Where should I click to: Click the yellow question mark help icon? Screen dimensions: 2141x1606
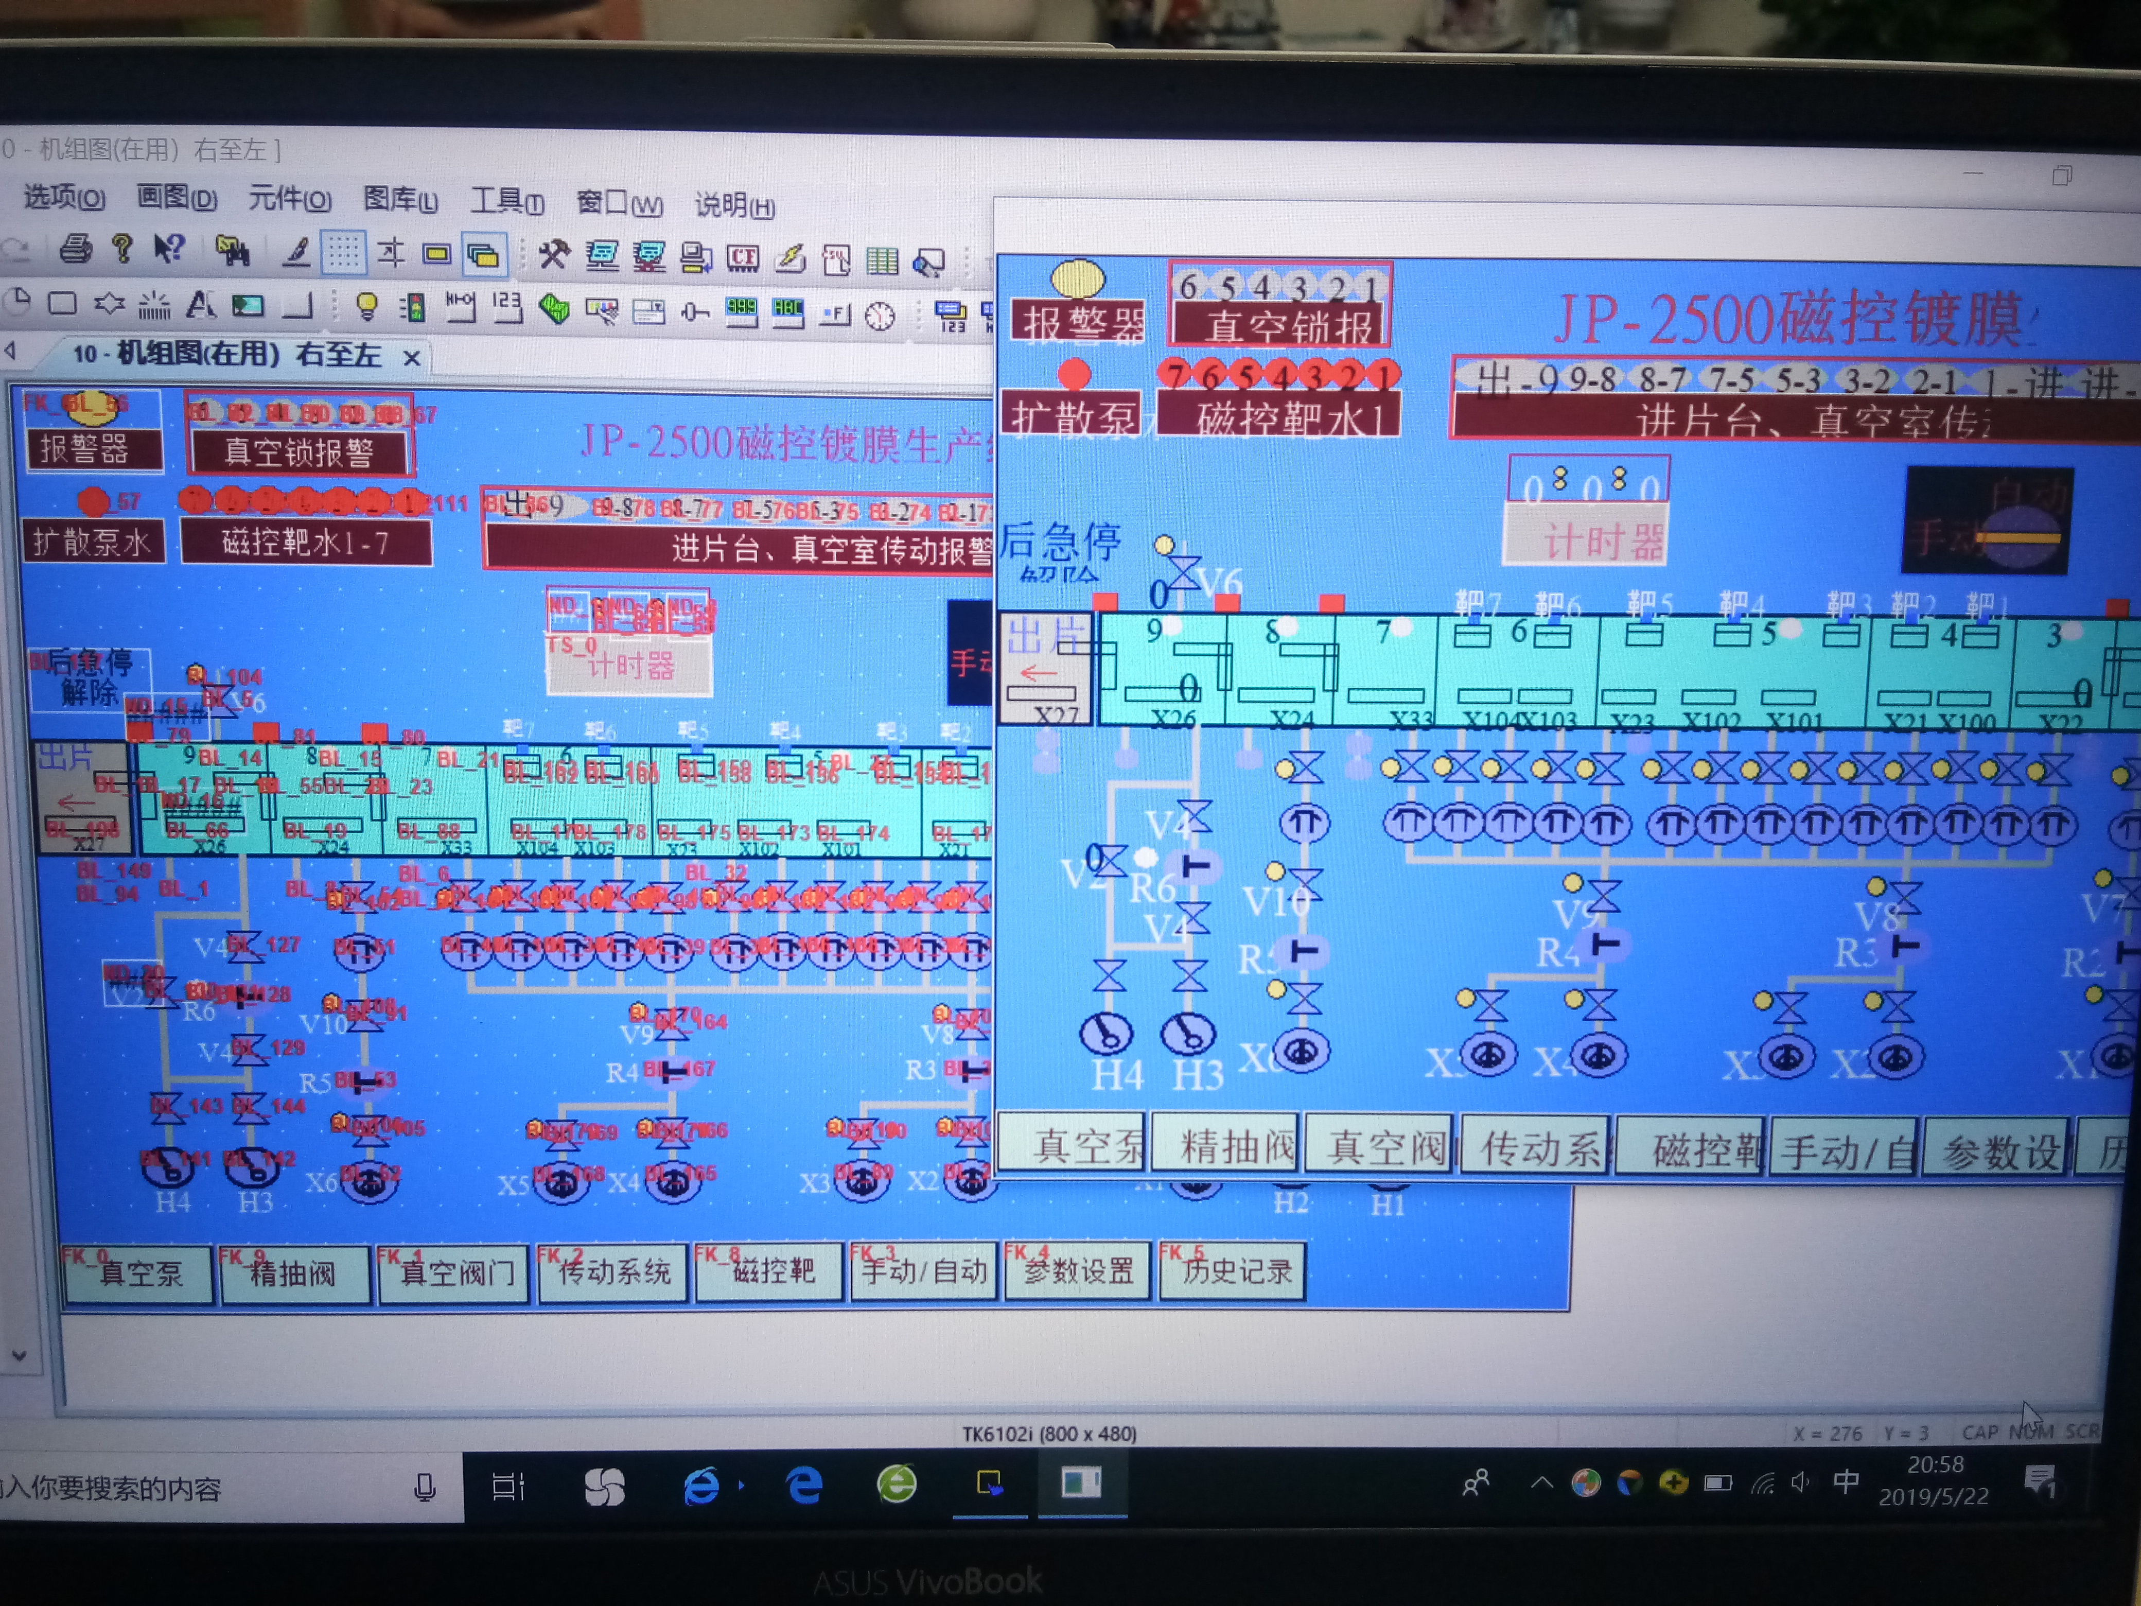(x=122, y=249)
